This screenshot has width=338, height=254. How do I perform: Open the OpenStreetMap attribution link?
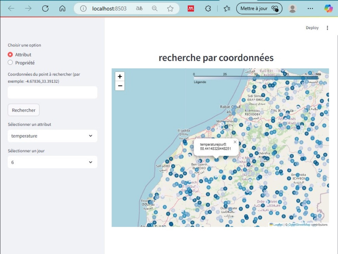tap(299, 225)
